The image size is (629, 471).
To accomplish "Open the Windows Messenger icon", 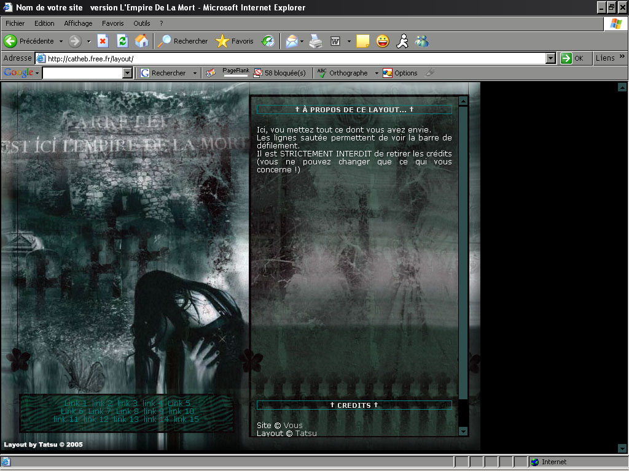I will tap(422, 41).
